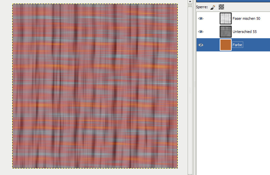Click the Farbe layer name text
Viewport: 270px width, 175px height.
coord(238,45)
